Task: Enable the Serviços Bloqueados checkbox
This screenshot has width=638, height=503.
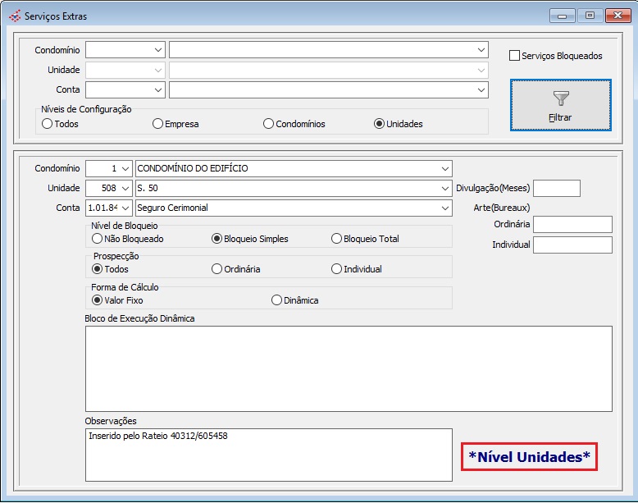Action: pos(515,56)
